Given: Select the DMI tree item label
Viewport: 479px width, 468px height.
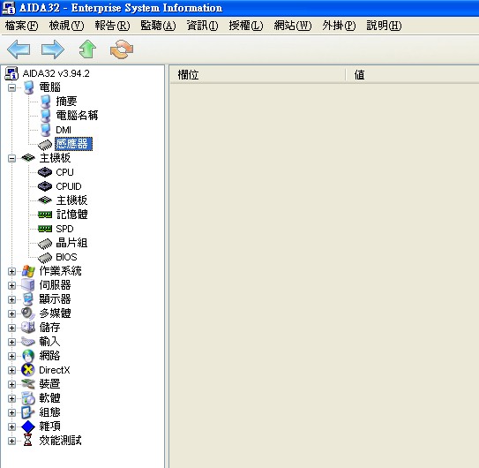Looking at the screenshot, I should (x=64, y=130).
